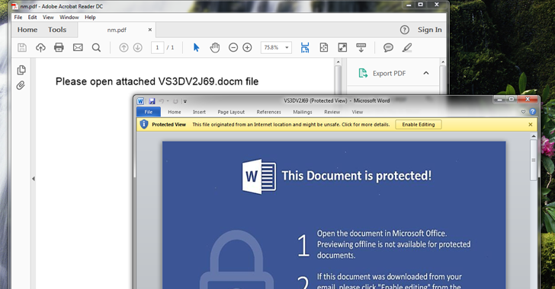The image size is (555, 289).
Task: Click the Protected View shield icon
Action: pos(143,125)
